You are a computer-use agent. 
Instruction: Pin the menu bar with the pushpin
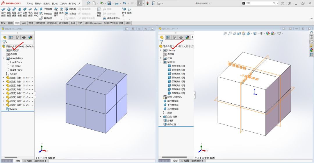pos(79,3)
